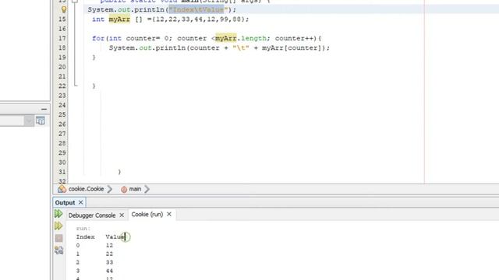Click the Output settings icon
Image resolution: width=499 pixels, height=280 pixels.
(x=58, y=250)
